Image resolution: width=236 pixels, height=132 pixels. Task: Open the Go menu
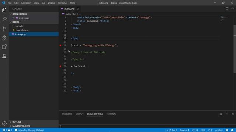pyautogui.click(x=44, y=3)
